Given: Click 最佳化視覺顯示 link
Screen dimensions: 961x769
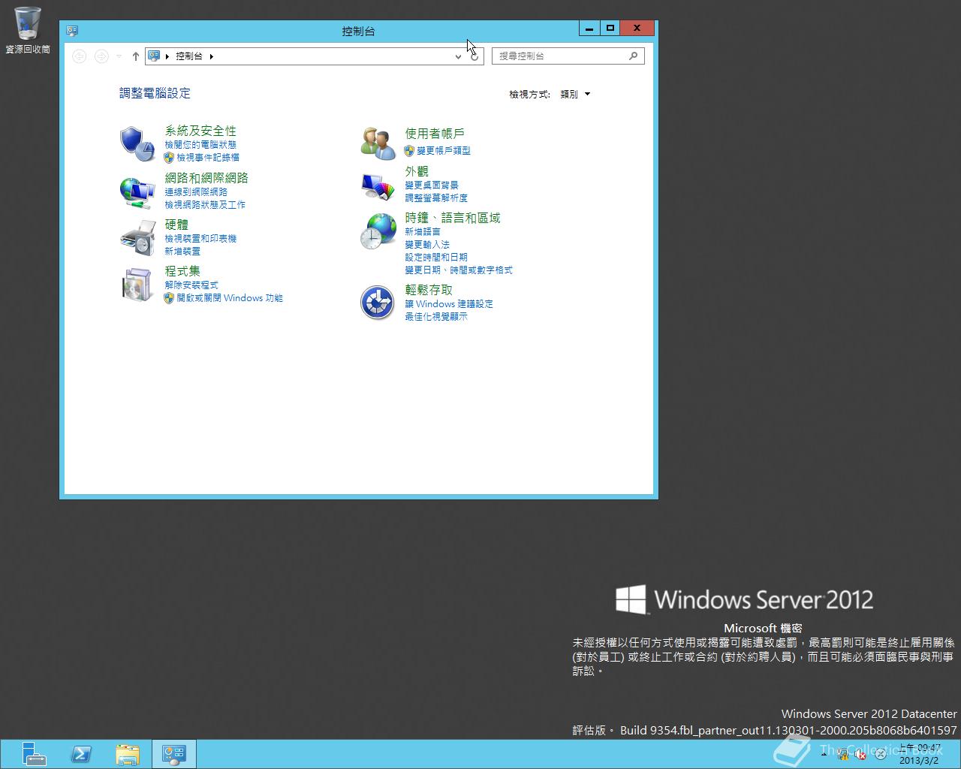Looking at the screenshot, I should pos(436,317).
